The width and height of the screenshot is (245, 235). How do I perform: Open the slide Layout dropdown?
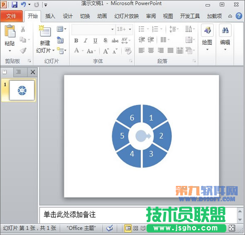click(x=61, y=29)
